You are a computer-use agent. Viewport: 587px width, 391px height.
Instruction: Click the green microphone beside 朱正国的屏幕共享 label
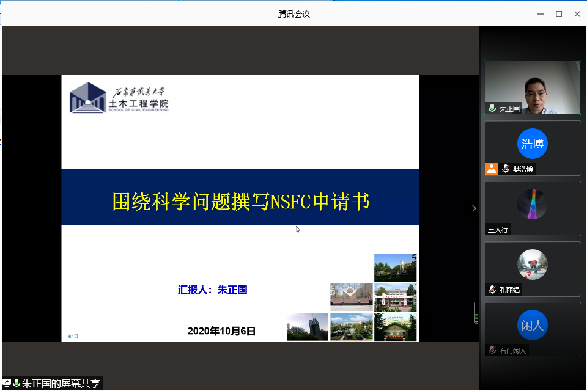[17, 383]
